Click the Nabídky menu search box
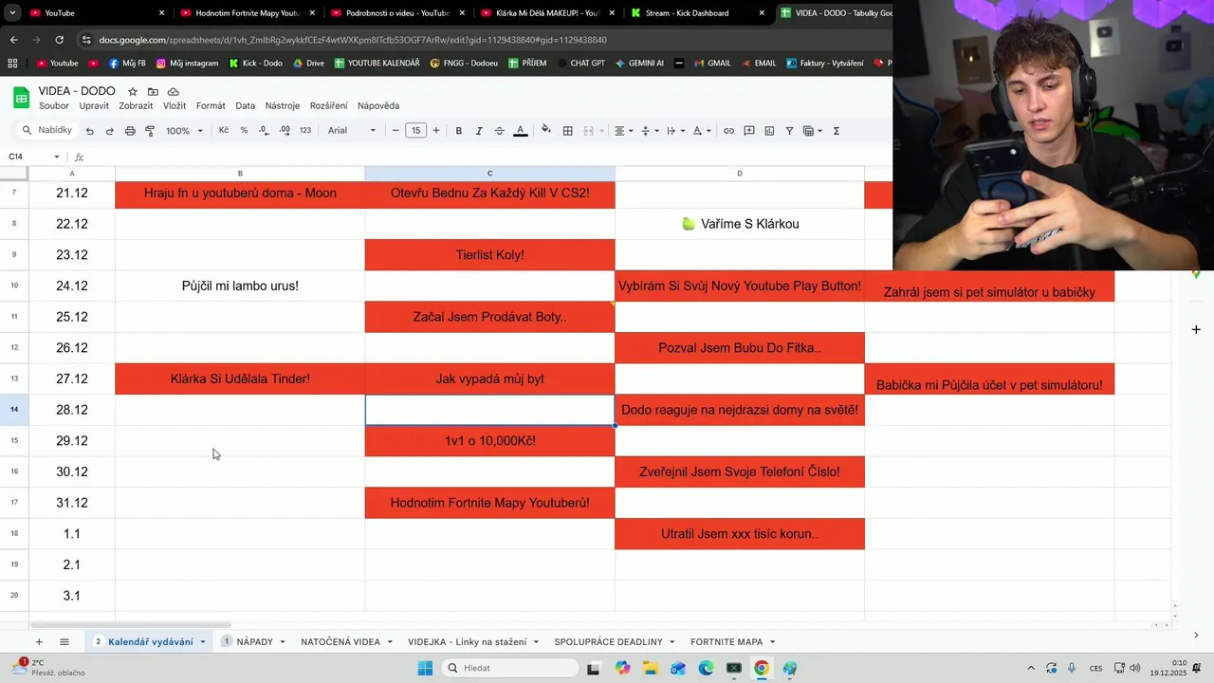This screenshot has height=683, width=1214. pos(47,131)
